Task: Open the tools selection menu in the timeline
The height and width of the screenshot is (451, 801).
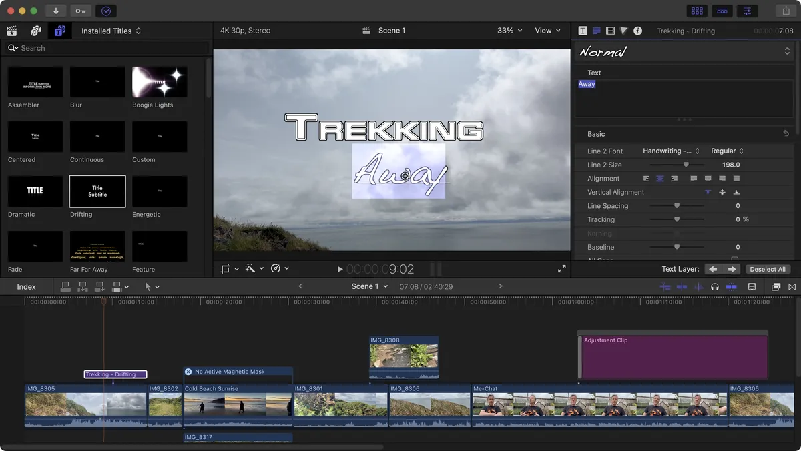Action: pyautogui.click(x=150, y=286)
